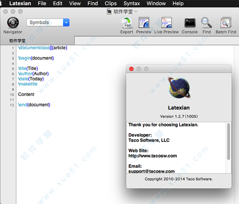Viewport: 239px width, 204px height.
Task: Open the Clips menu
Action: [x=111, y=3]
